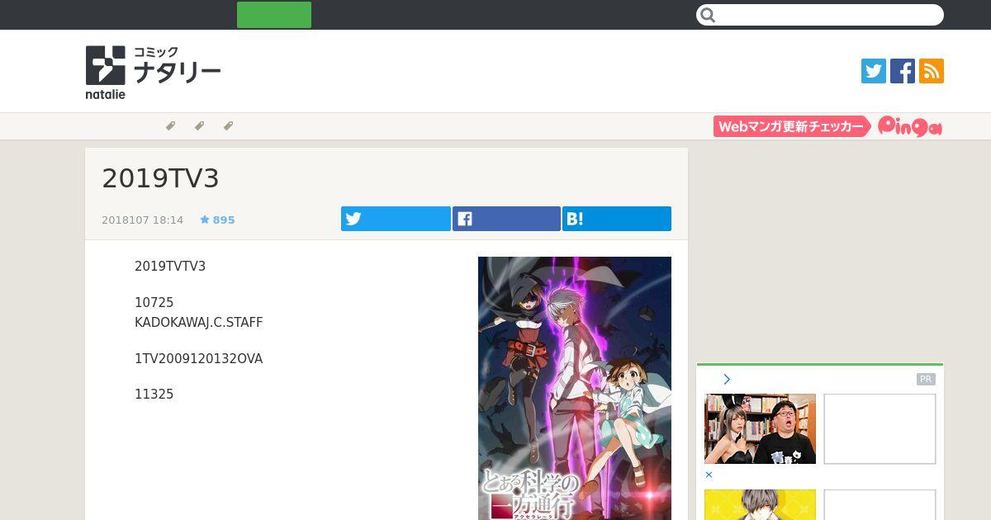The image size is (991, 520).
Task: Open the Web manga update checker banner
Action: pyautogui.click(x=792, y=126)
